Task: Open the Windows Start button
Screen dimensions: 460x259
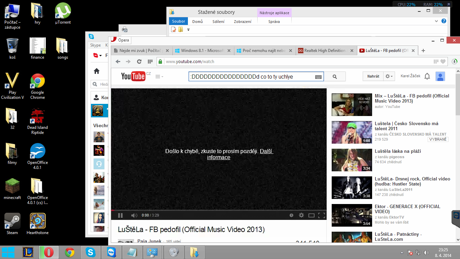Action: pyautogui.click(x=8, y=252)
